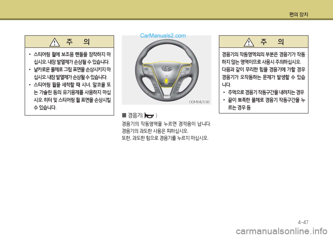
Task: Click the Hyundai logo on steering wheel
Action: [167, 69]
